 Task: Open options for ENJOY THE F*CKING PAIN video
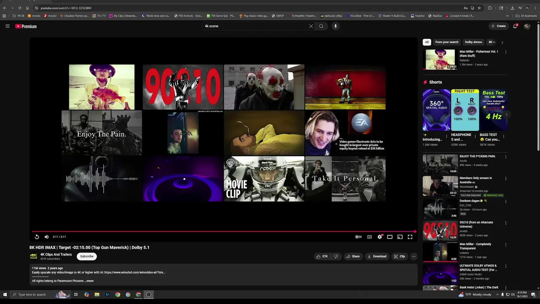point(505,157)
